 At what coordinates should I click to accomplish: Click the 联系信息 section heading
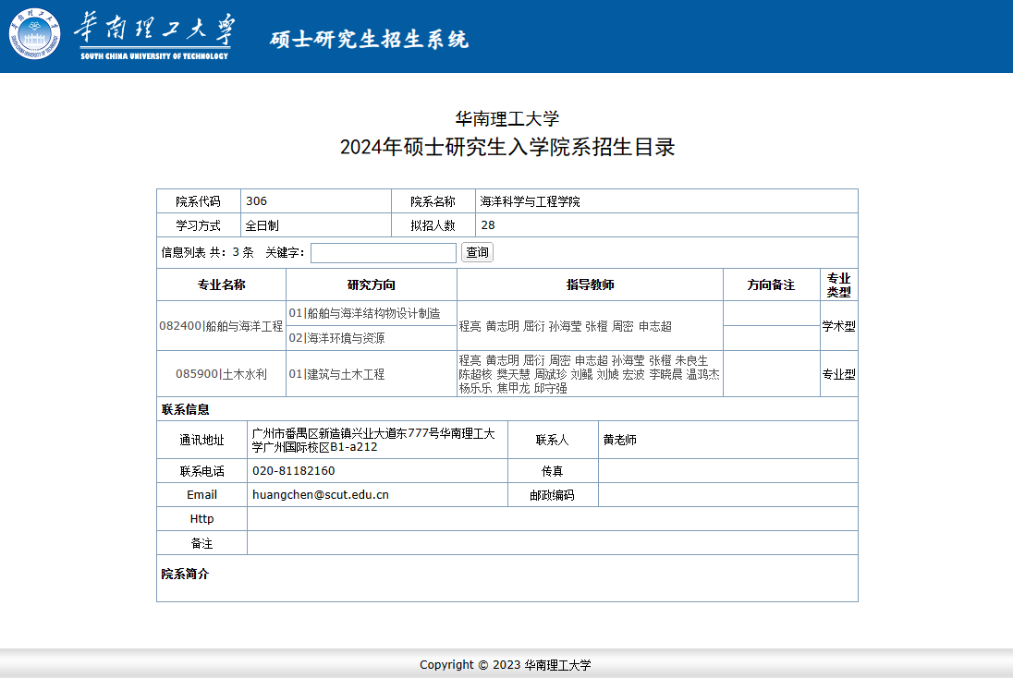click(186, 409)
